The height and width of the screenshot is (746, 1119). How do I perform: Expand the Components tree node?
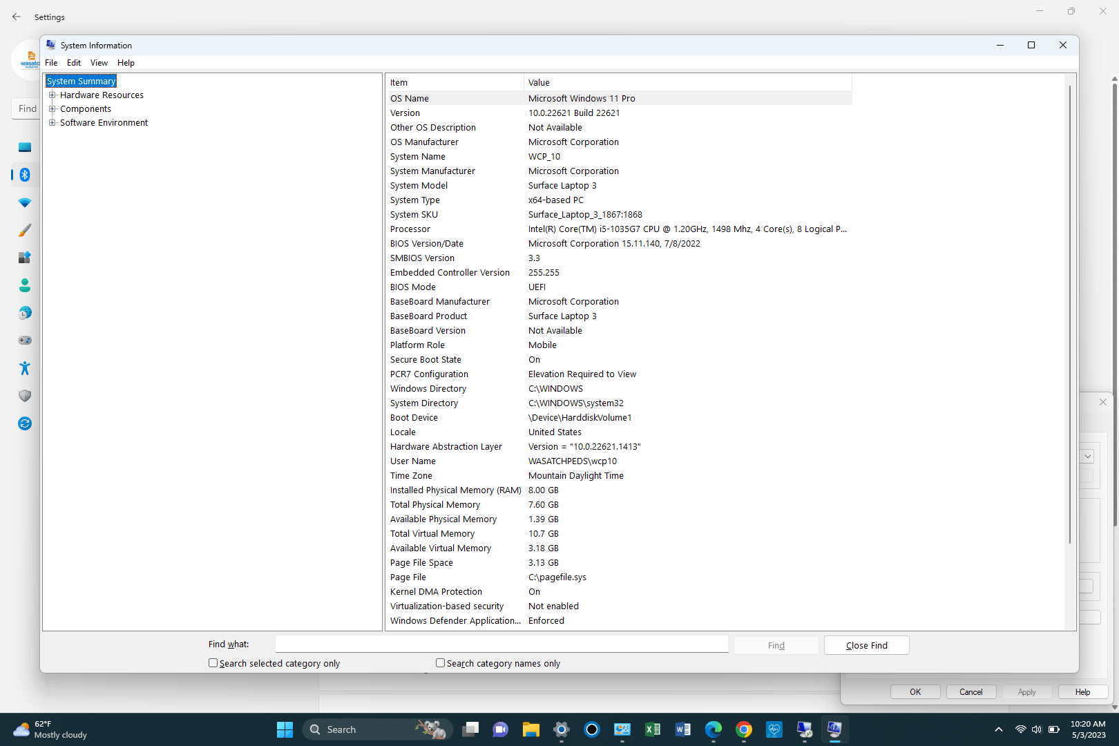click(52, 109)
